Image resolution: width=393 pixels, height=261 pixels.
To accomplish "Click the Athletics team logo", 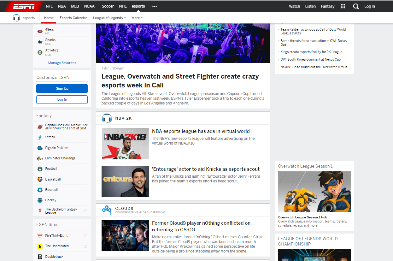I will click(x=40, y=52).
